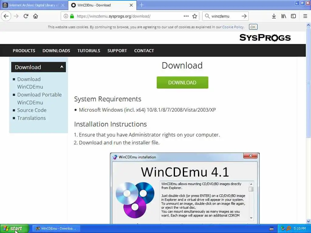Dismiss the cookie notice with OK
311x233 pixels.
(x=253, y=27)
